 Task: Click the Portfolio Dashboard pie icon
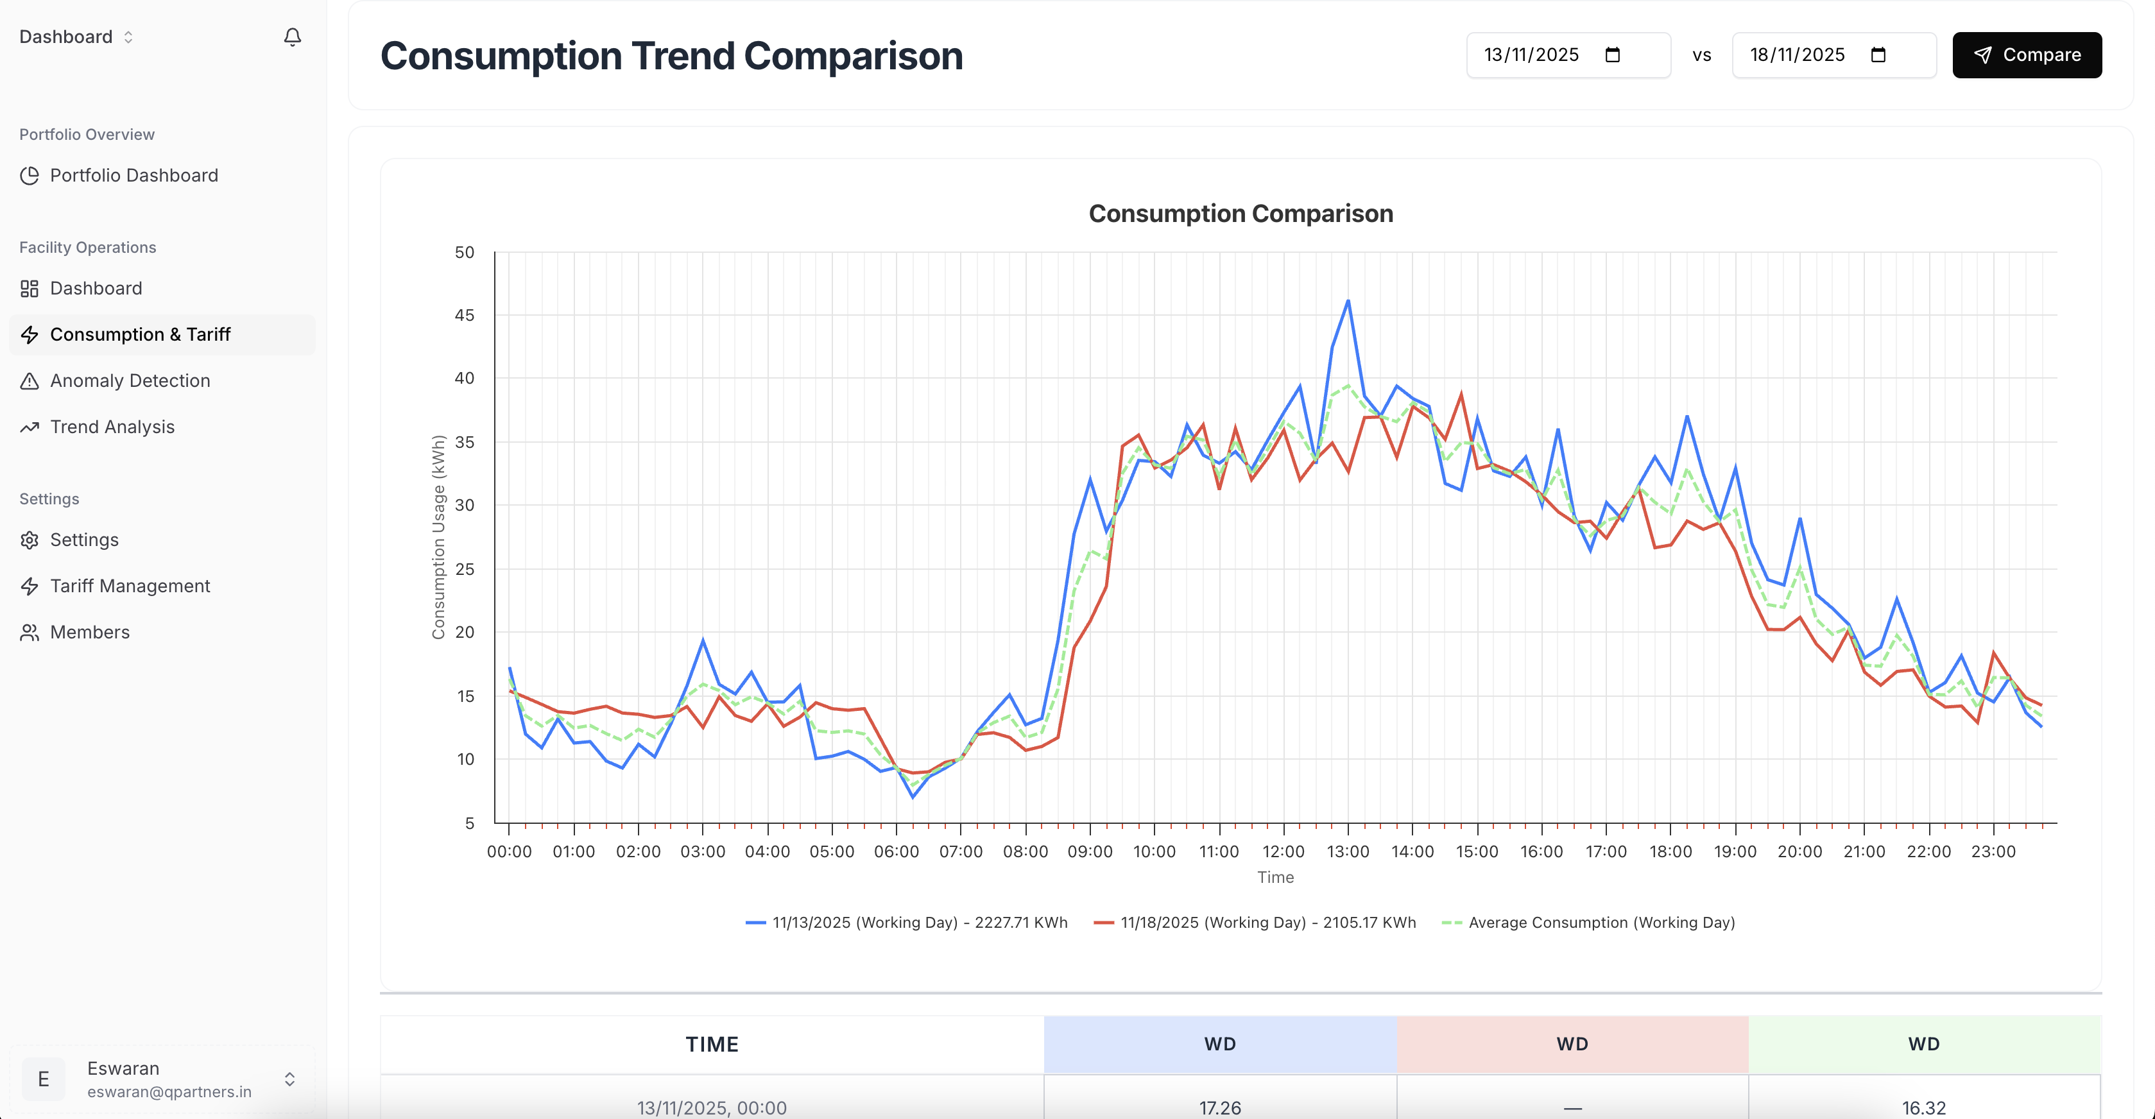30,176
